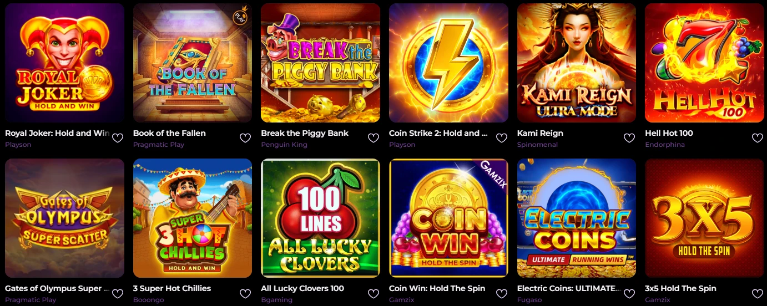This screenshot has width=767, height=306.
Task: Open the Spinomenal provider link
Action: (x=537, y=145)
